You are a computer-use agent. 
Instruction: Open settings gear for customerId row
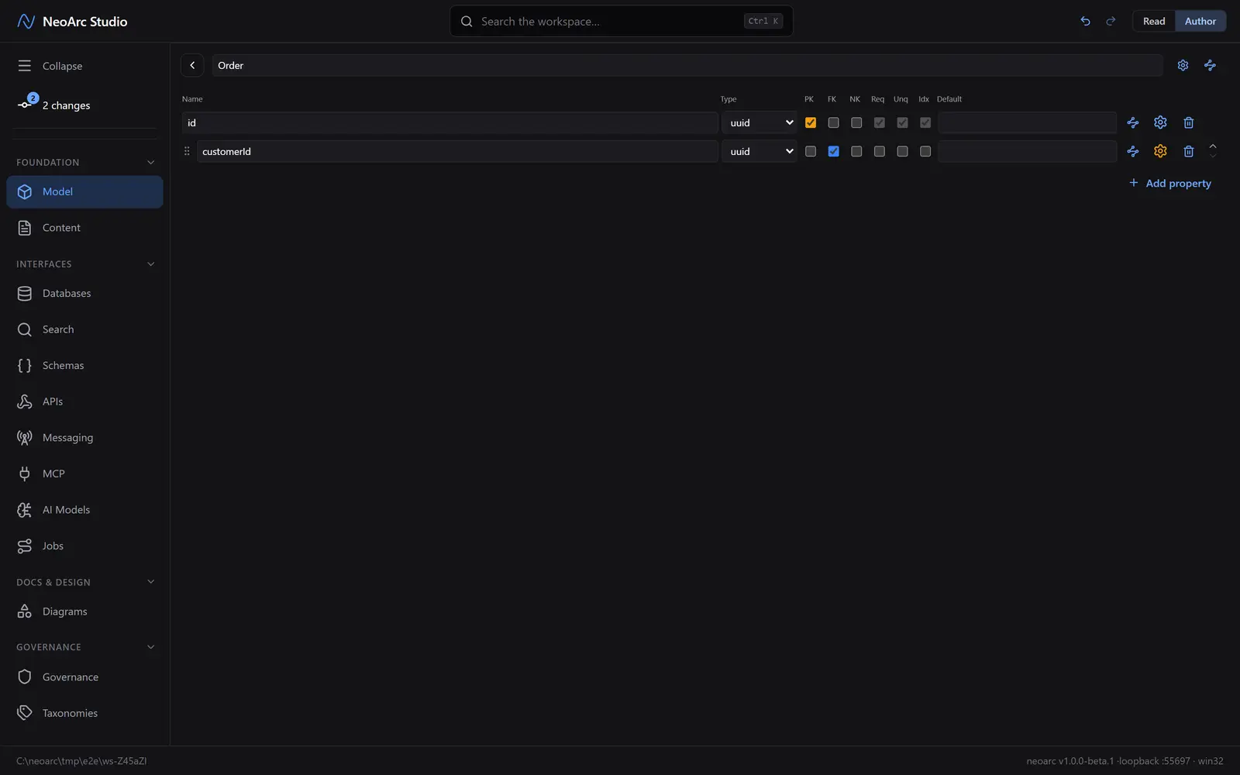1160,151
